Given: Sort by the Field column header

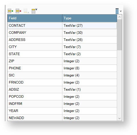Looking at the screenshot, I should coord(35,18).
